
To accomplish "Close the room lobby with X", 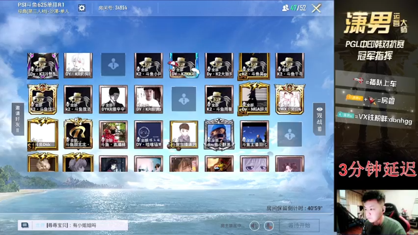I will coord(316,8).
